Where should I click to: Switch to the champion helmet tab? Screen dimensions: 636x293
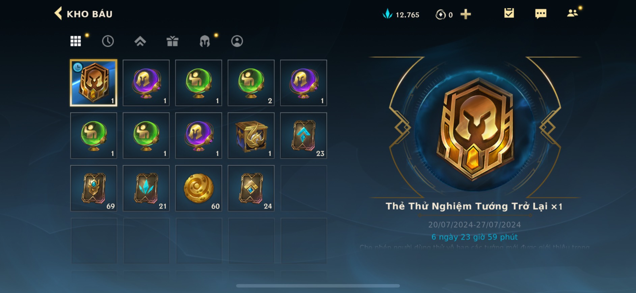click(205, 41)
